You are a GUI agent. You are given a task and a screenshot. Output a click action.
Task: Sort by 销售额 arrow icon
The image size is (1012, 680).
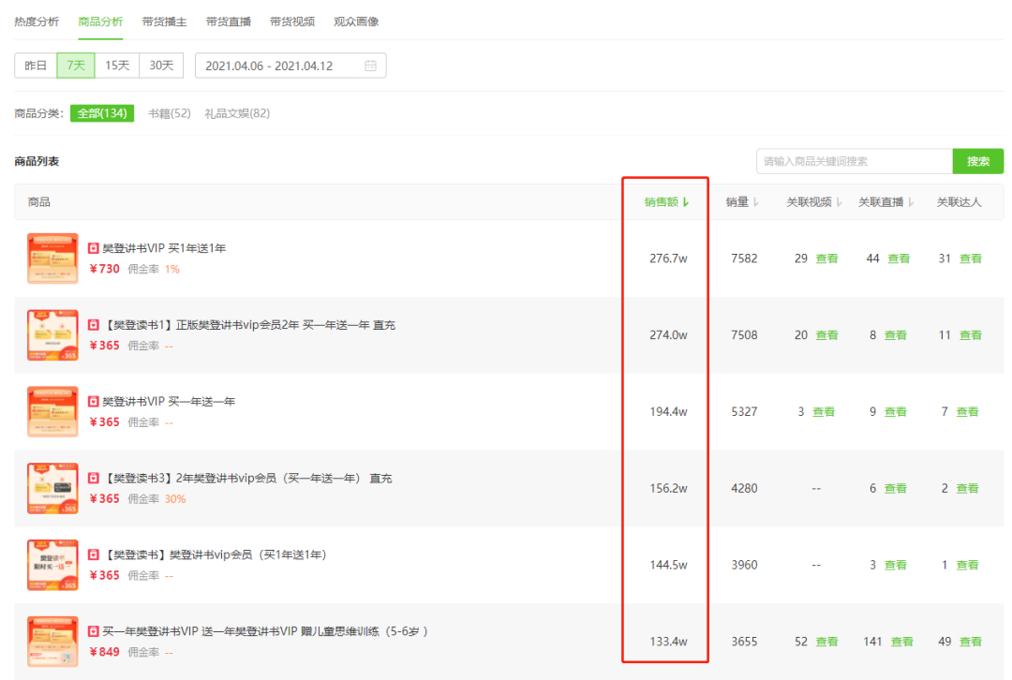685,202
